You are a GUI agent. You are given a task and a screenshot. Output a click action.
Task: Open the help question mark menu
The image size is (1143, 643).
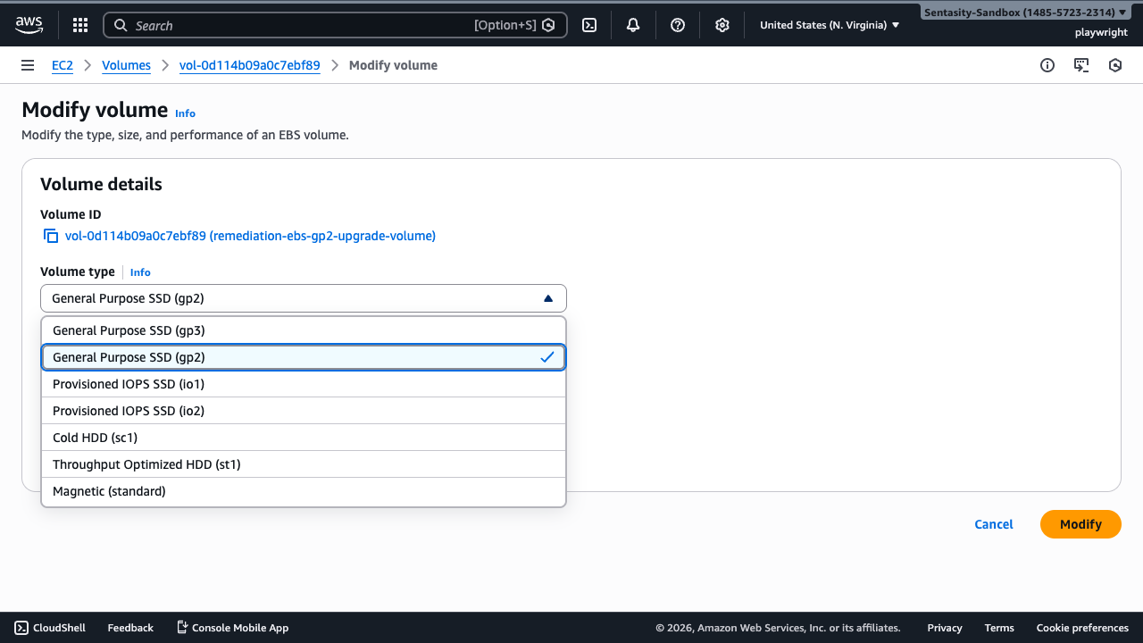pos(678,25)
